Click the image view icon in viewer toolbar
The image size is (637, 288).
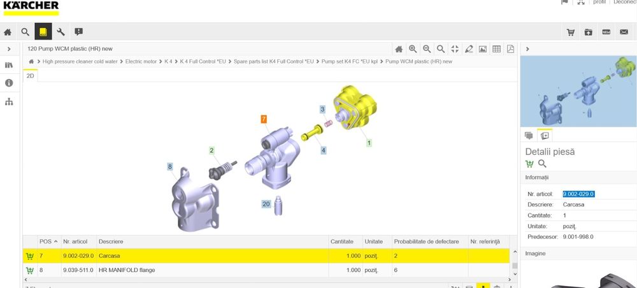(483, 49)
